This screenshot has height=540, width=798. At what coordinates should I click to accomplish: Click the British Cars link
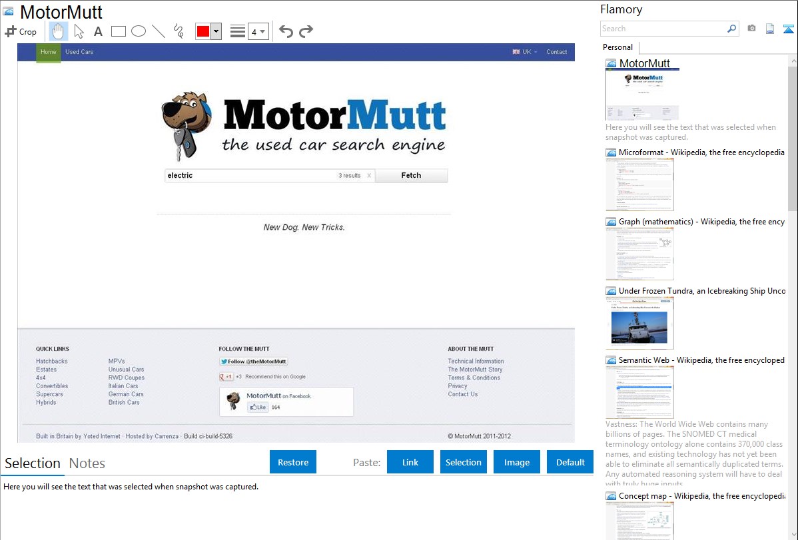pyautogui.click(x=124, y=402)
